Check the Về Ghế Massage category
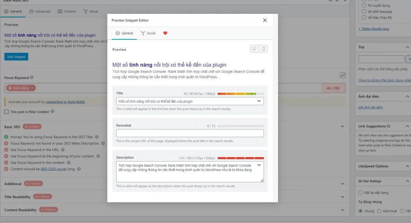411x223 pixels. [x=364, y=11]
